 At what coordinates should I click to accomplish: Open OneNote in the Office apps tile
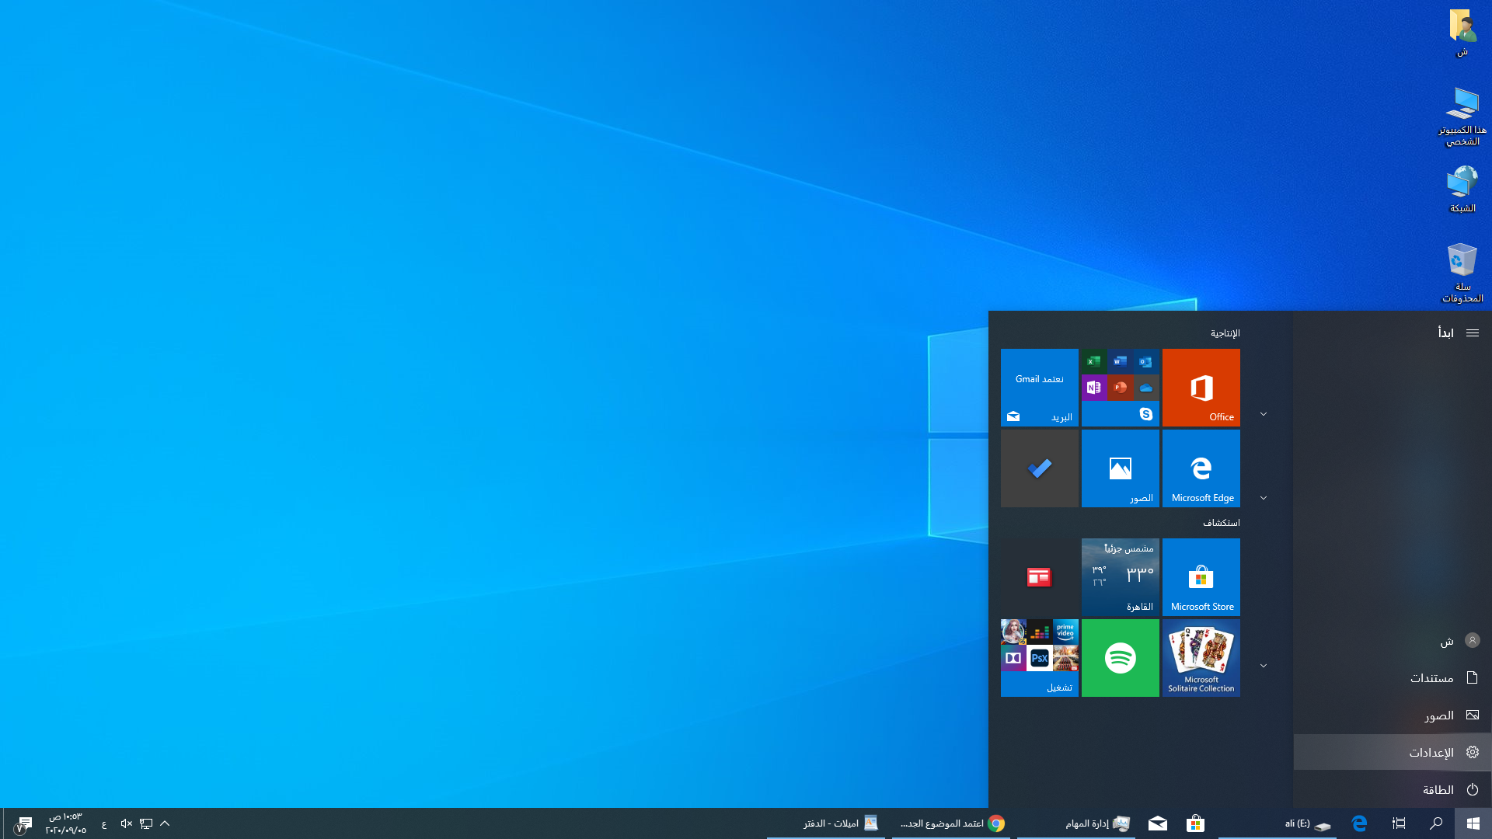tap(1094, 387)
